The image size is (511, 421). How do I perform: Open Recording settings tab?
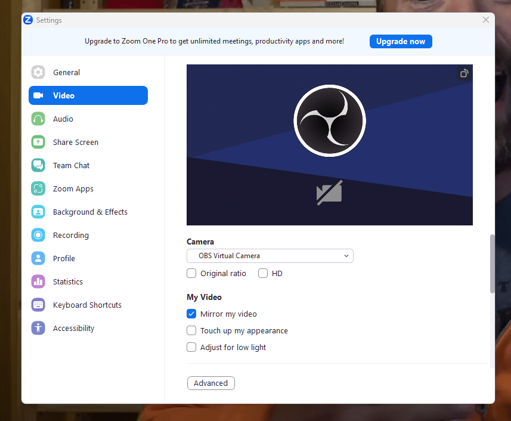point(88,236)
